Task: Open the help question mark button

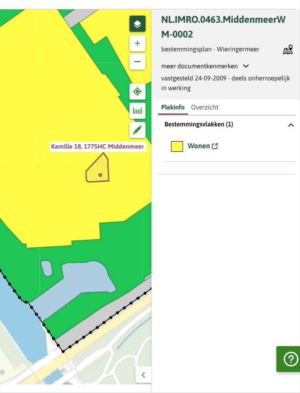Action: point(290,359)
